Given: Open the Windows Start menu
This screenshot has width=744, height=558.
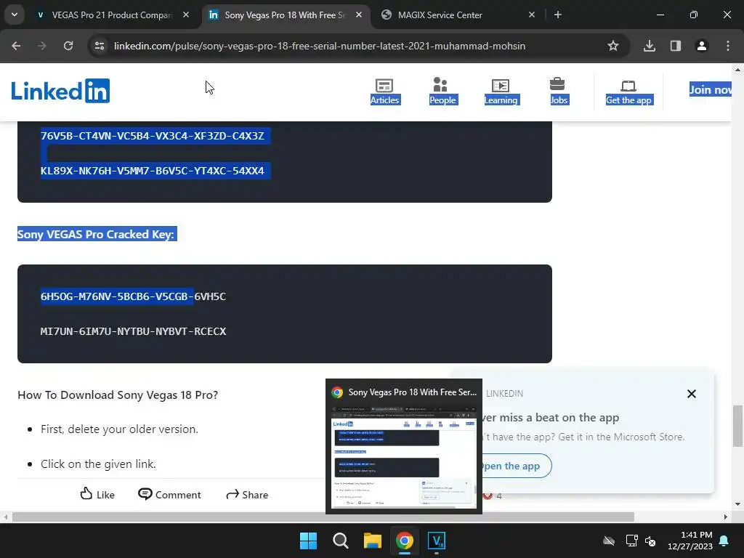Looking at the screenshot, I should tap(308, 541).
